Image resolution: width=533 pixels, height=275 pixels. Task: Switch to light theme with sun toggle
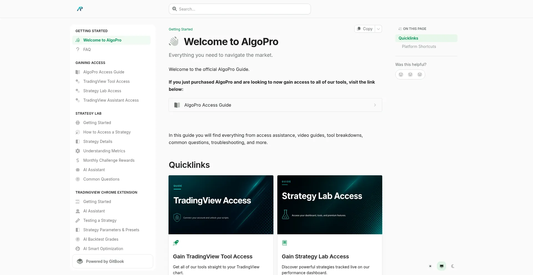click(x=430, y=266)
